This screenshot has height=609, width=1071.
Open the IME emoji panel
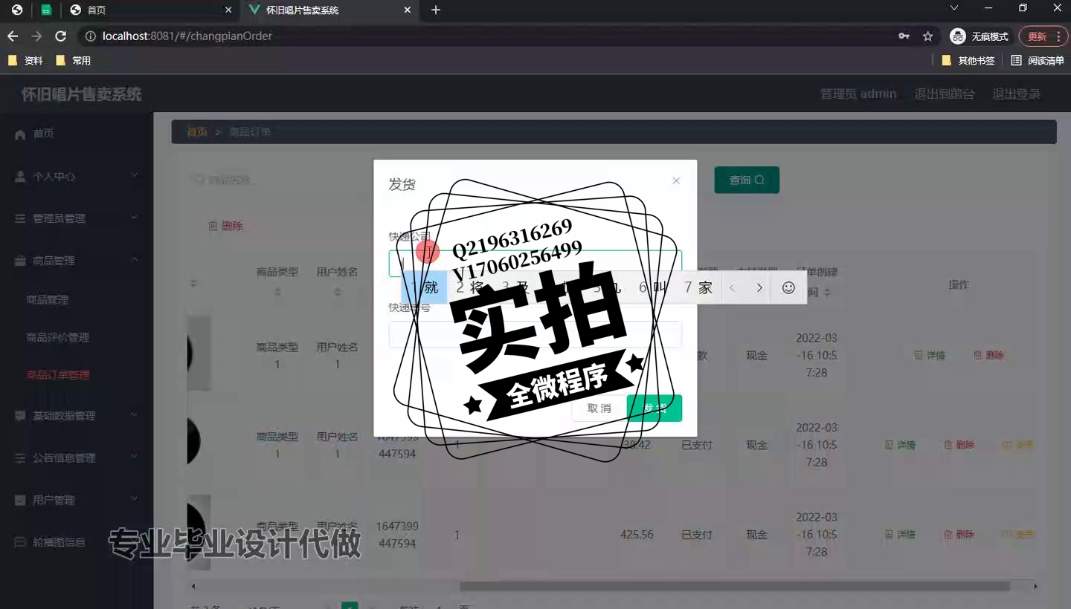(x=789, y=287)
